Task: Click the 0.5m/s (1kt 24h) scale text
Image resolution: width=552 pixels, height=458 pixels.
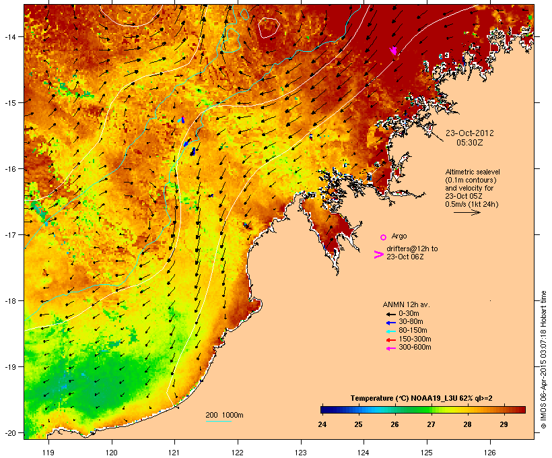Action: 472,204
